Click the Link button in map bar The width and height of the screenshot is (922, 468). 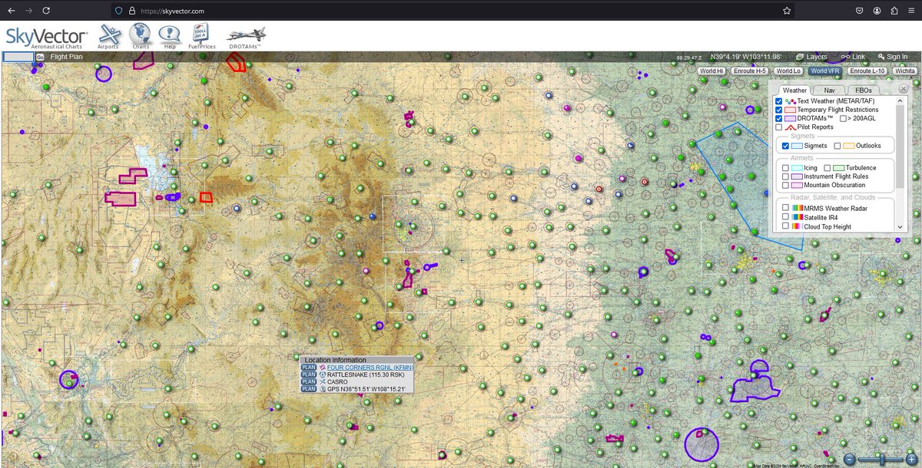(852, 57)
